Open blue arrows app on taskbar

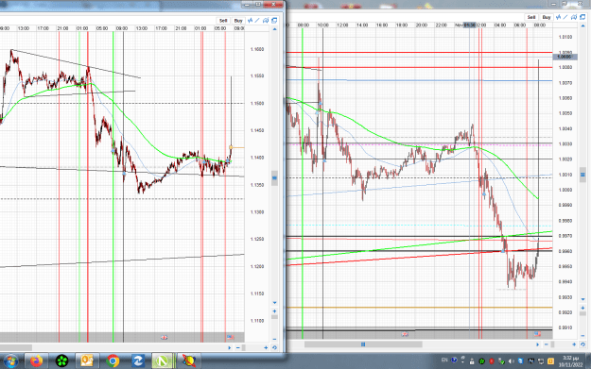click(137, 361)
